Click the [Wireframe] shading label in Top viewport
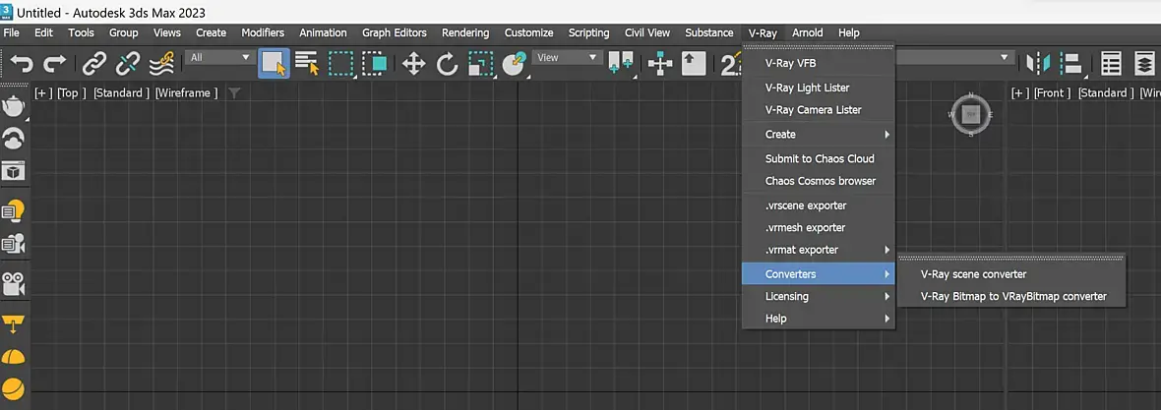 coord(187,93)
